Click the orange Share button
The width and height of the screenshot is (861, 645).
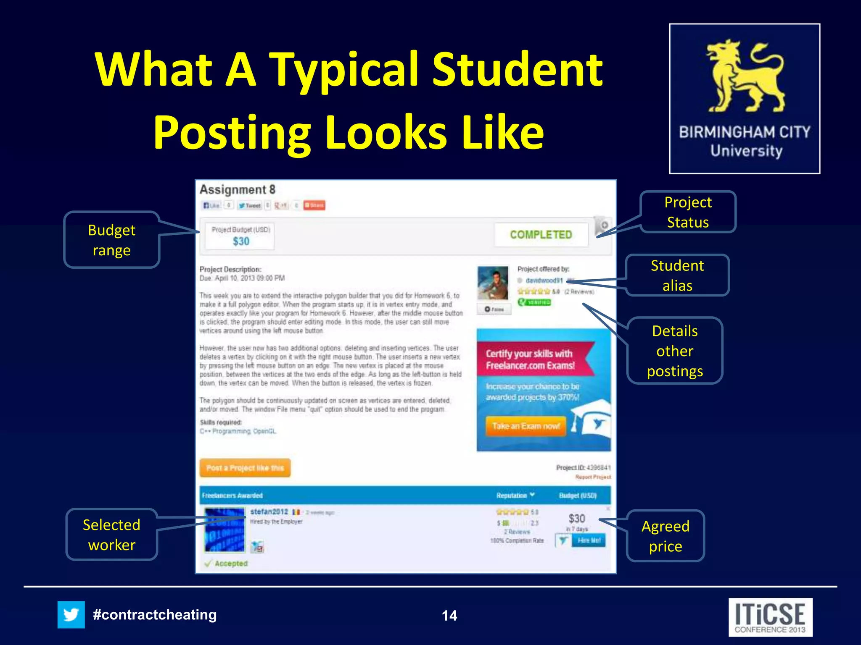(314, 205)
